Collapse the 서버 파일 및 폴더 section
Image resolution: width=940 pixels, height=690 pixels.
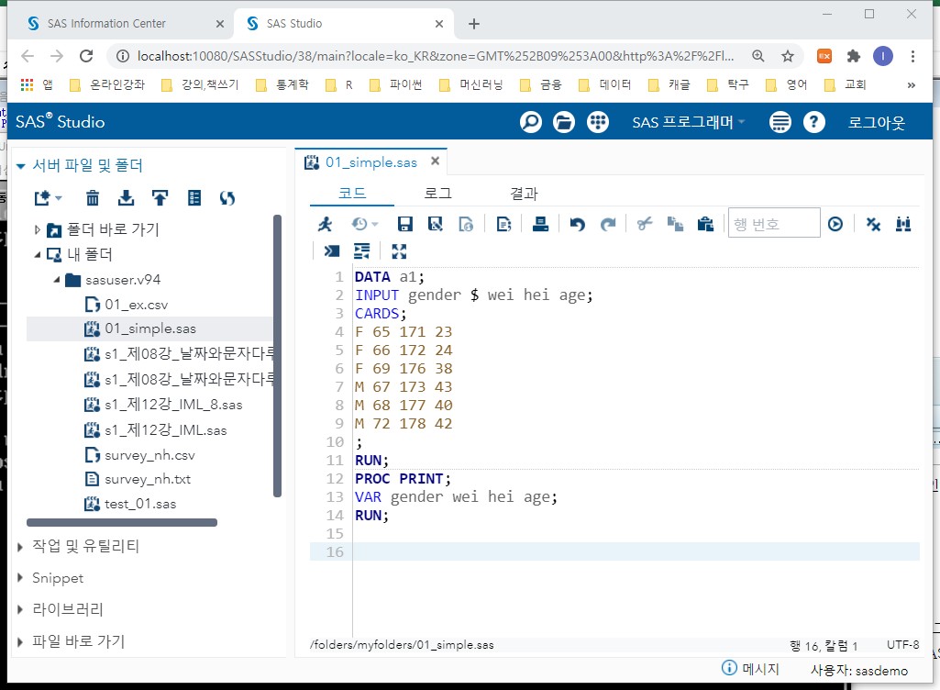coord(21,165)
